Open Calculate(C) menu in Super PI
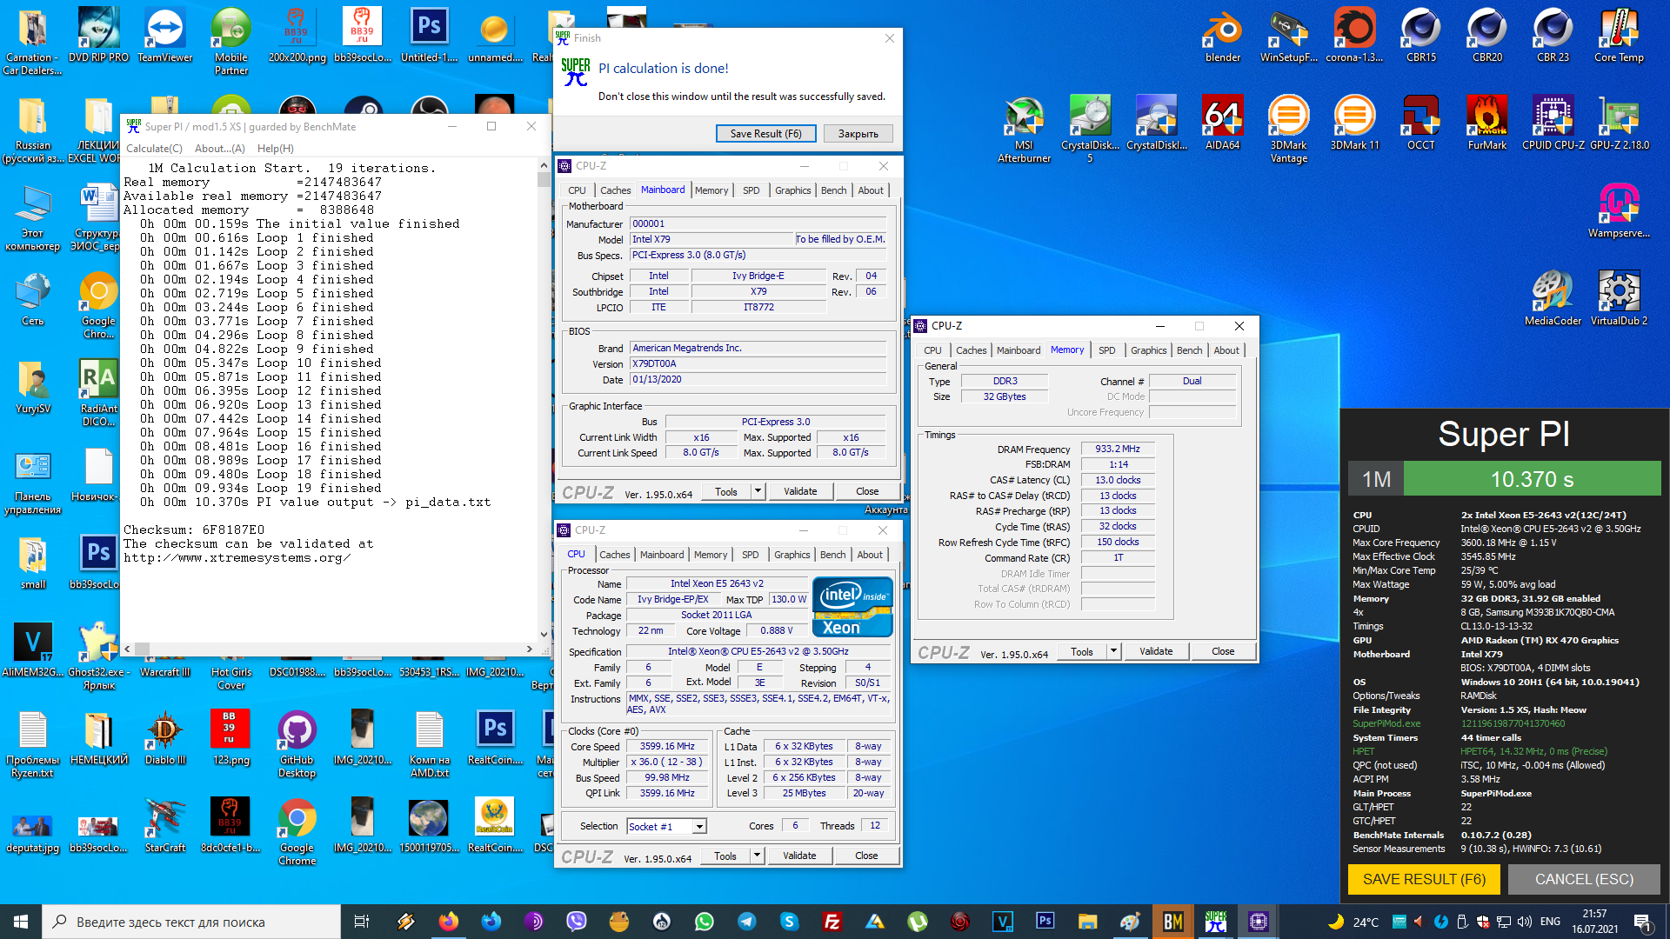Image resolution: width=1670 pixels, height=939 pixels. click(154, 149)
